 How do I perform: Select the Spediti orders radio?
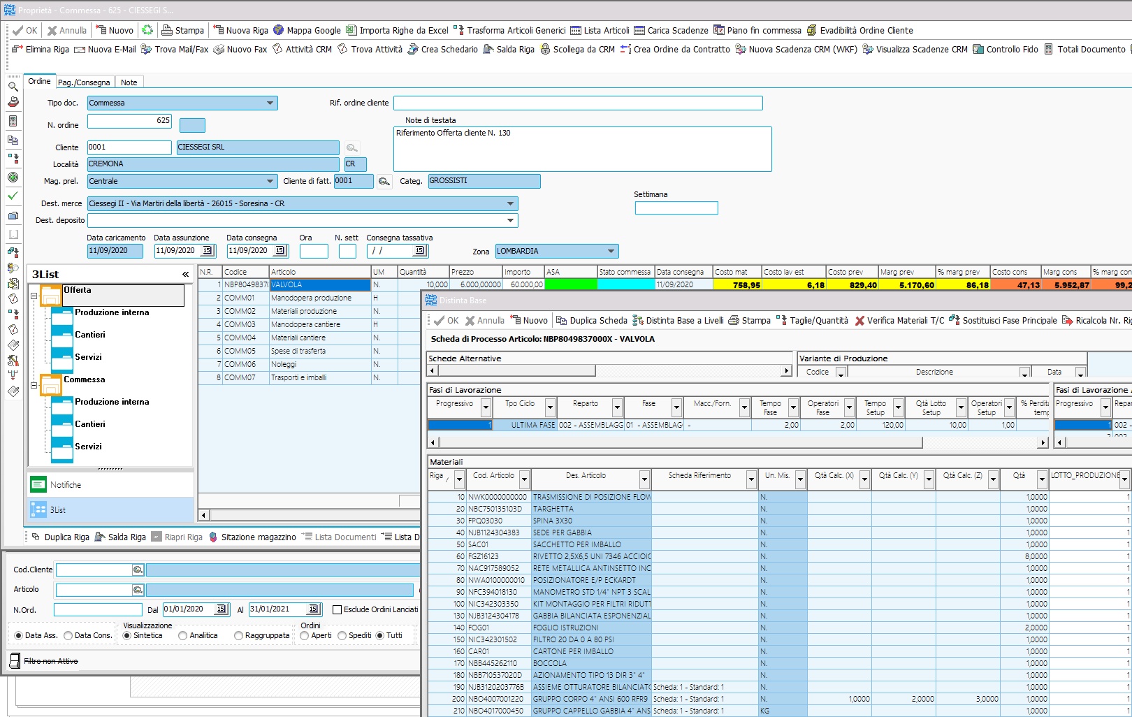point(342,635)
